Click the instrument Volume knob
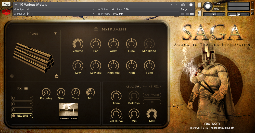Image resolution: width=255 pixels, height=133 pixels. [78, 44]
